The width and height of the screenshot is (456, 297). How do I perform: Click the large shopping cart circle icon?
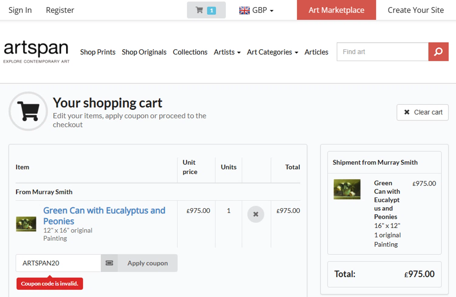click(28, 111)
